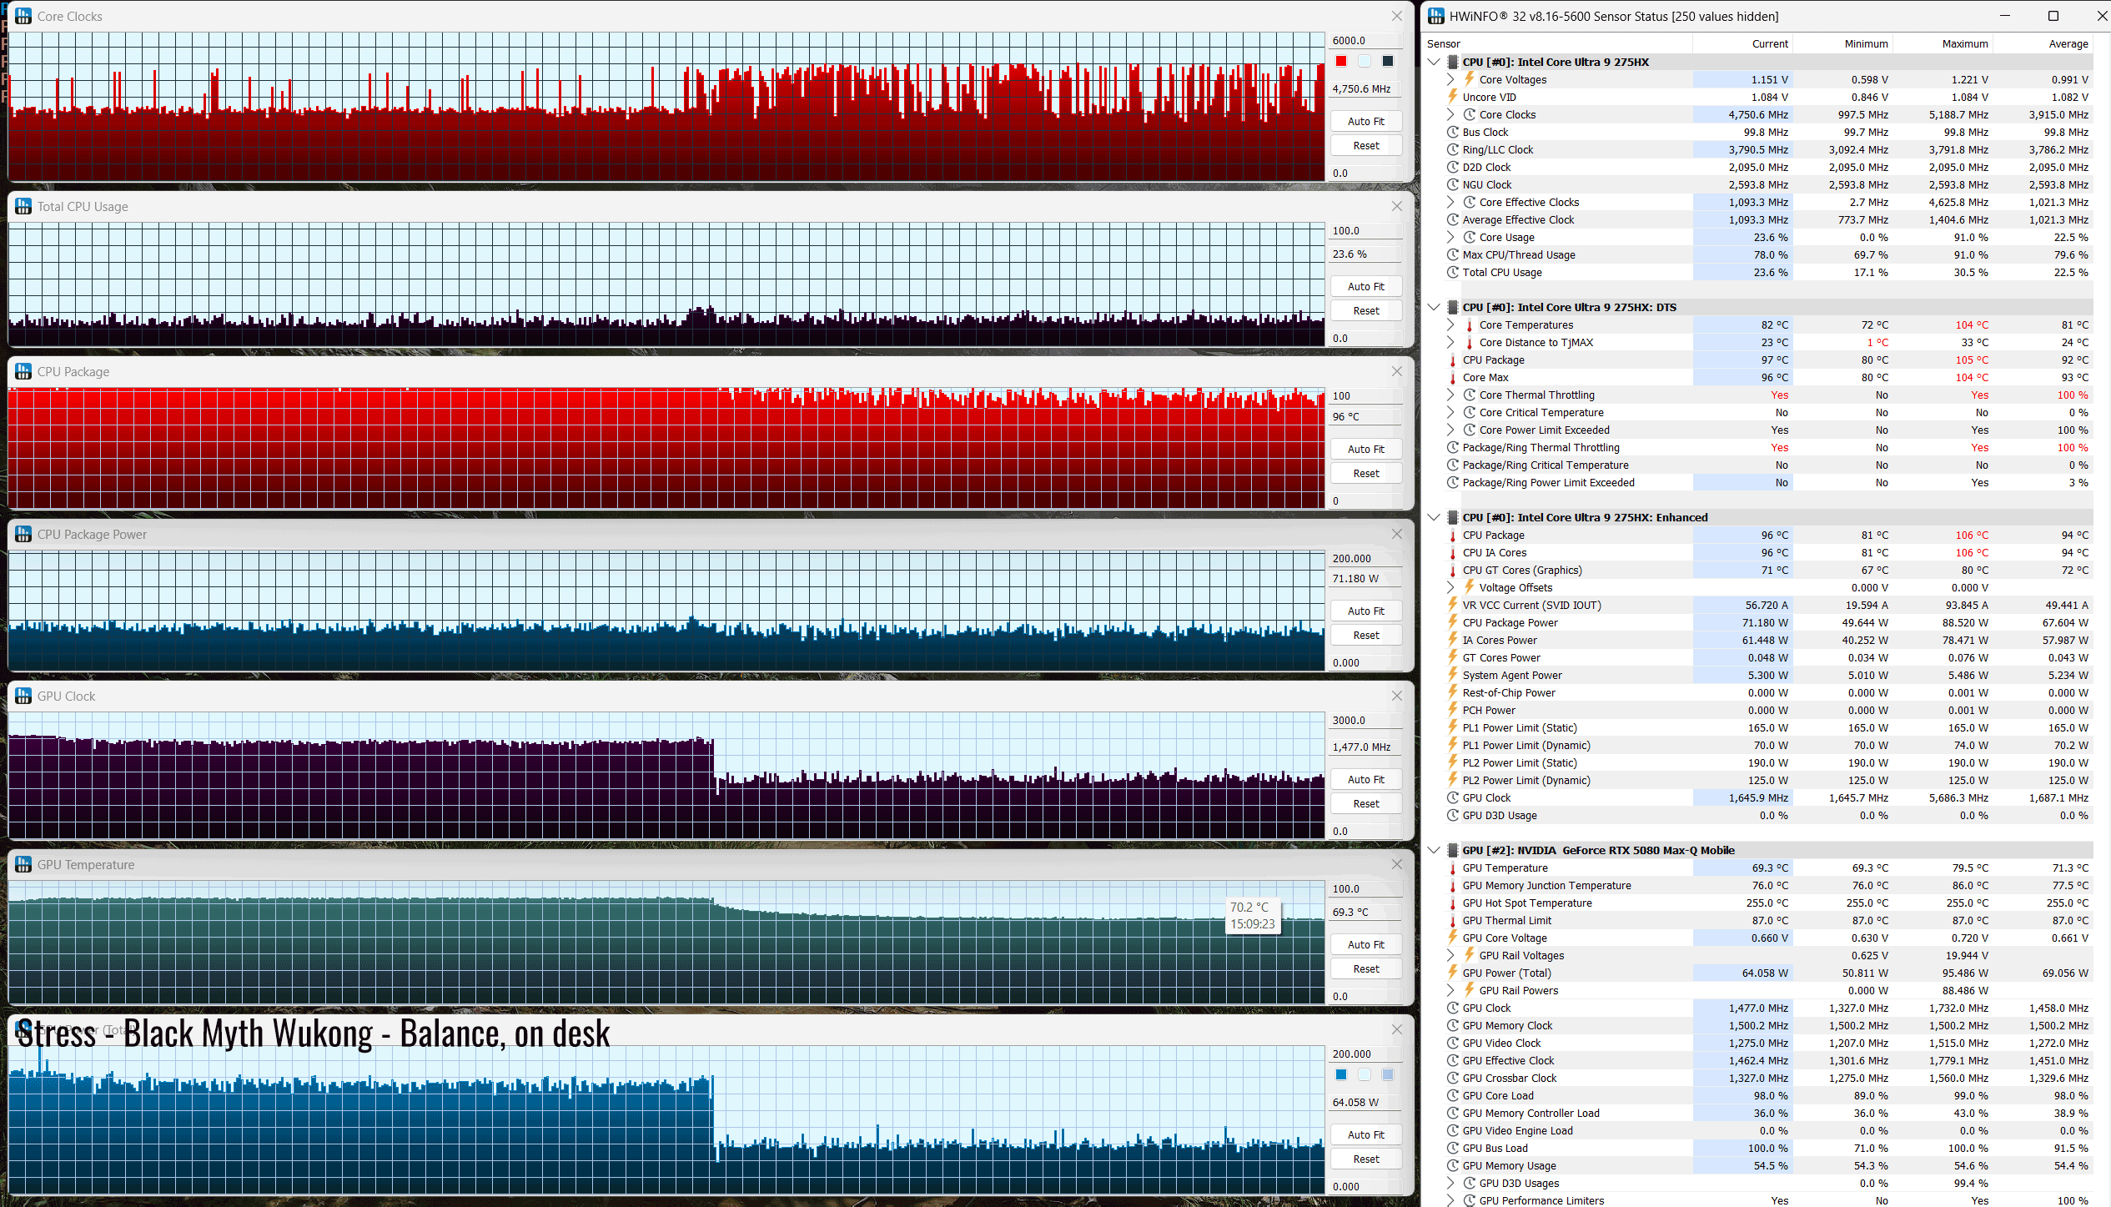Select the System Agent Power row
The width and height of the screenshot is (2111, 1207).
click(1758, 675)
